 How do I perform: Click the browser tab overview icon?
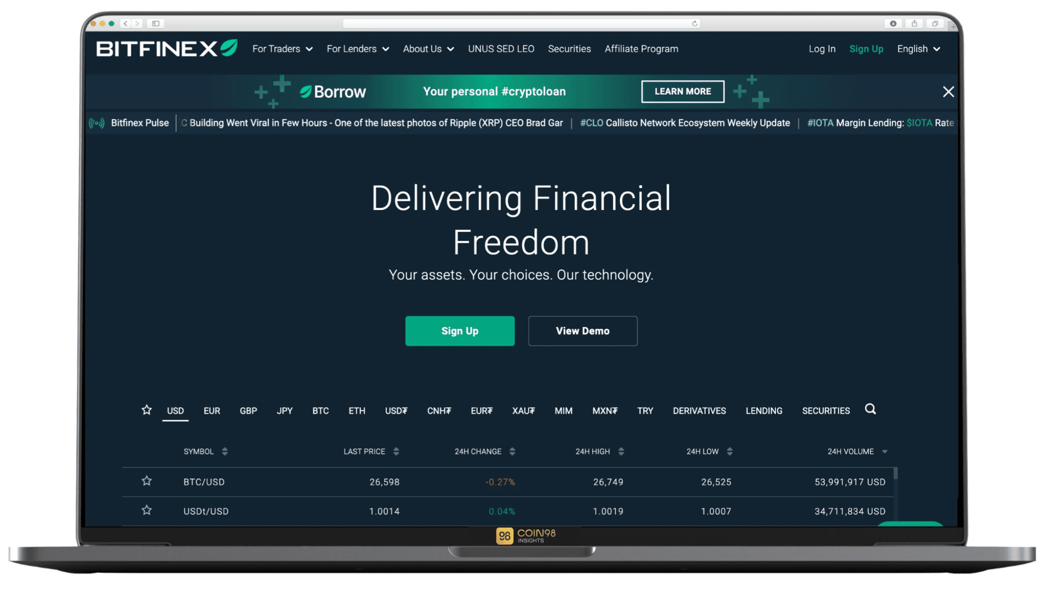tap(935, 24)
